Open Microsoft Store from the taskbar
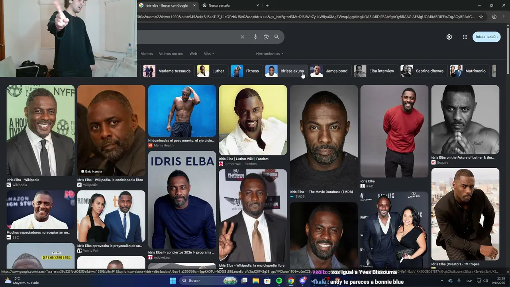The image size is (510, 287). click(267, 281)
